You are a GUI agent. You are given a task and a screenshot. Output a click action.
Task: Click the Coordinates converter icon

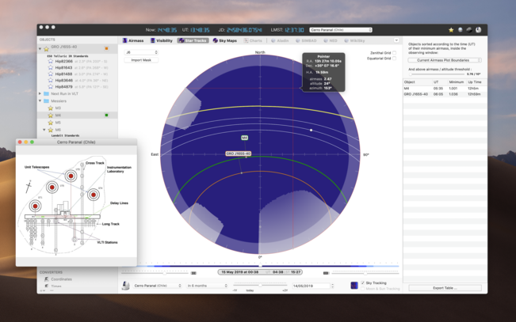click(47, 278)
